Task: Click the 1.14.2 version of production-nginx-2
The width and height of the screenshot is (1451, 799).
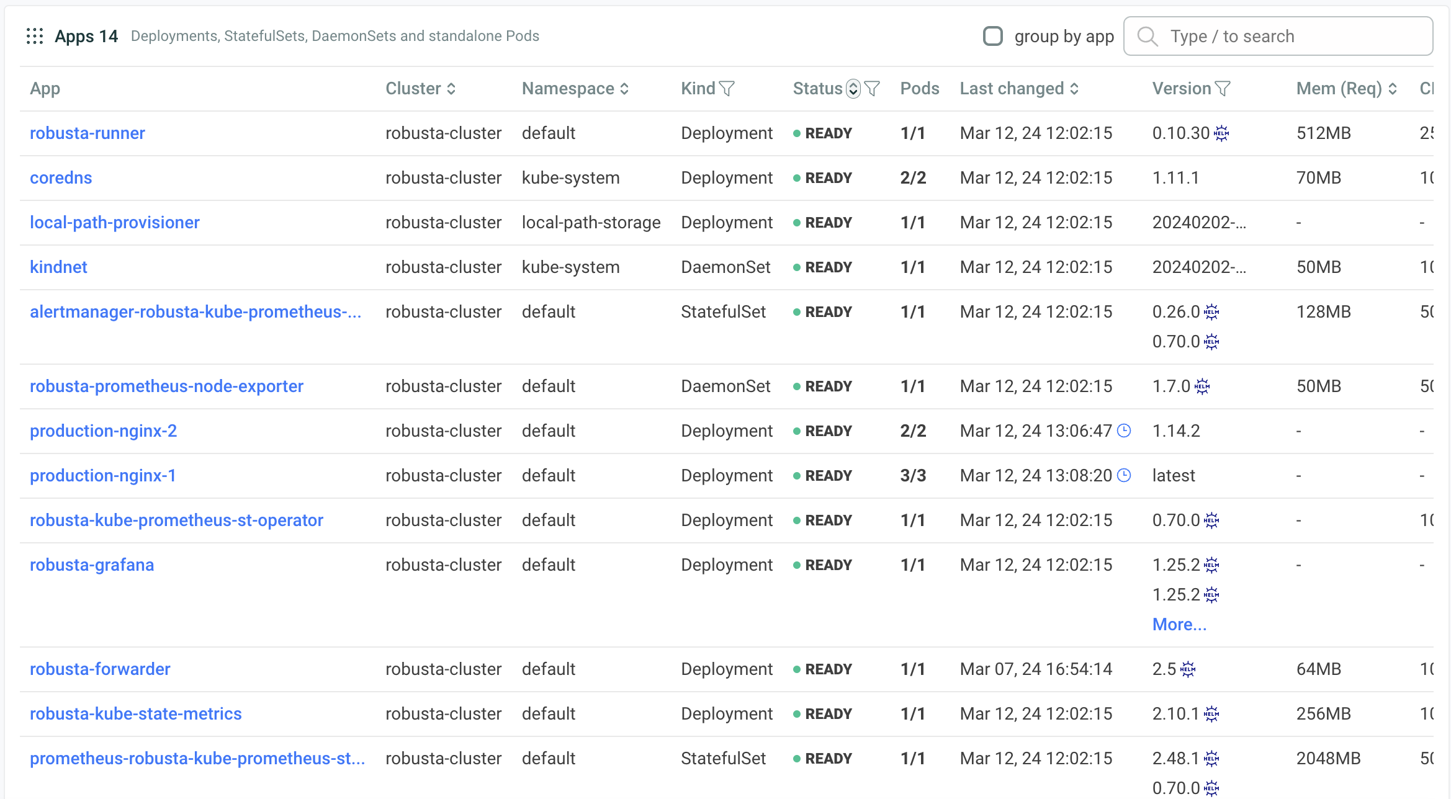Action: pos(1176,431)
